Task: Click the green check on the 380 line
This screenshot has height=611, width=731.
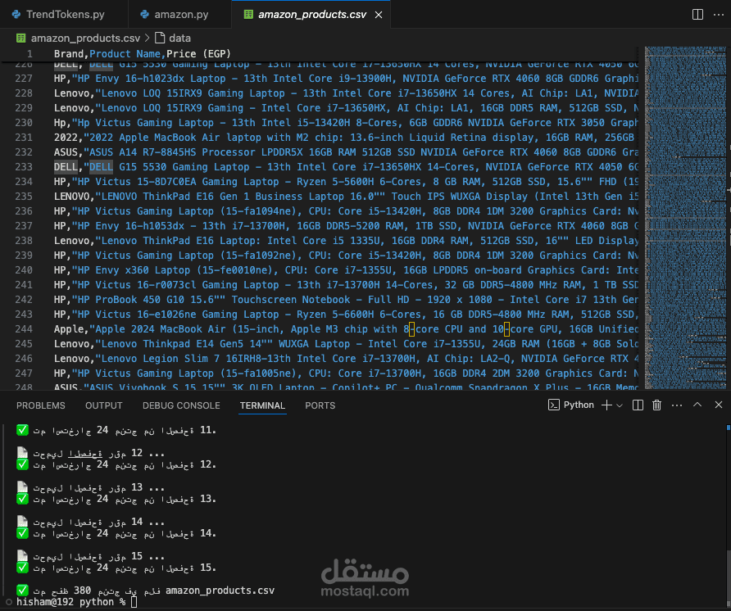Action: coord(22,590)
